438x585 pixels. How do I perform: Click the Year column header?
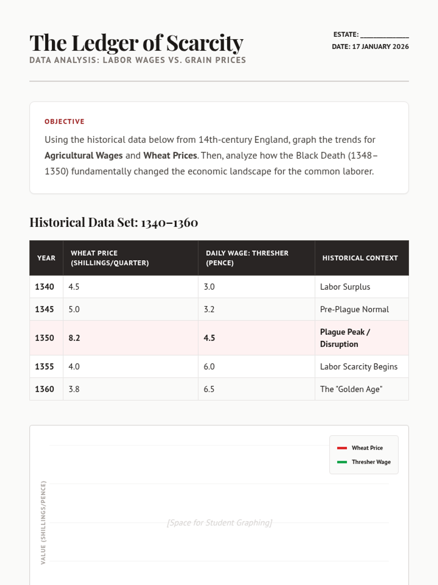(x=46, y=258)
